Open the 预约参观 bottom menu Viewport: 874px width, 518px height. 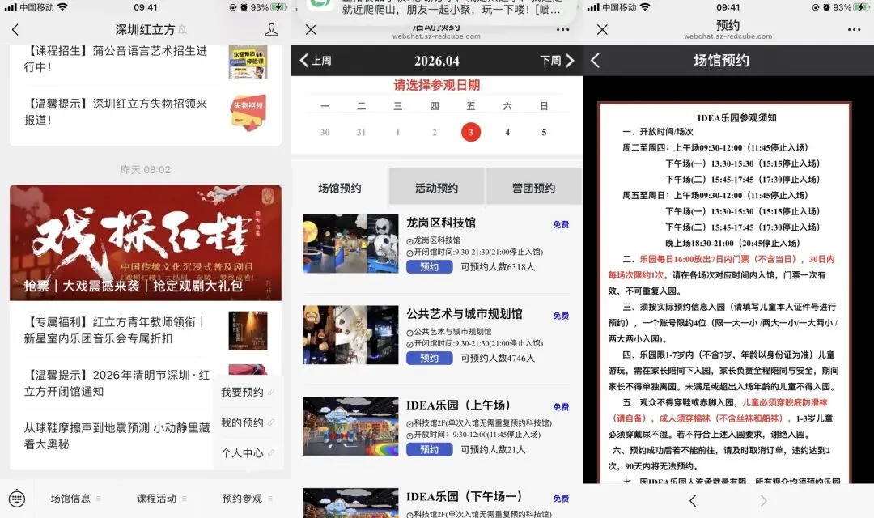pyautogui.click(x=248, y=498)
